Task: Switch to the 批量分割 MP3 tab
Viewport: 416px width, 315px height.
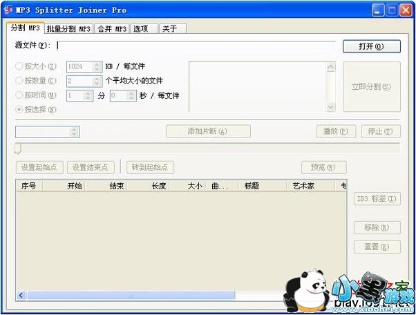Action: click(68, 28)
